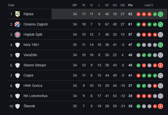Screen dimensions: 168x115
Task: Click Slaven Belupo's latest loss icon
Action: coord(160,65)
